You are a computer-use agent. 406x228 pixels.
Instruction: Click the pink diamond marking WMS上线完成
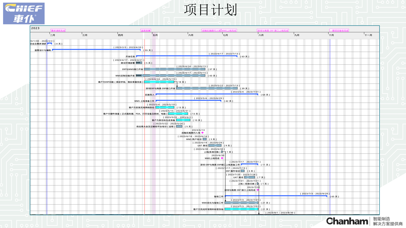pos(222,158)
